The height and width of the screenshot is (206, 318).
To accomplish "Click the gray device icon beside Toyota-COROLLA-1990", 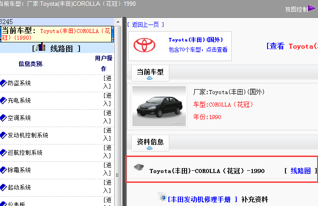I will click(139, 167).
